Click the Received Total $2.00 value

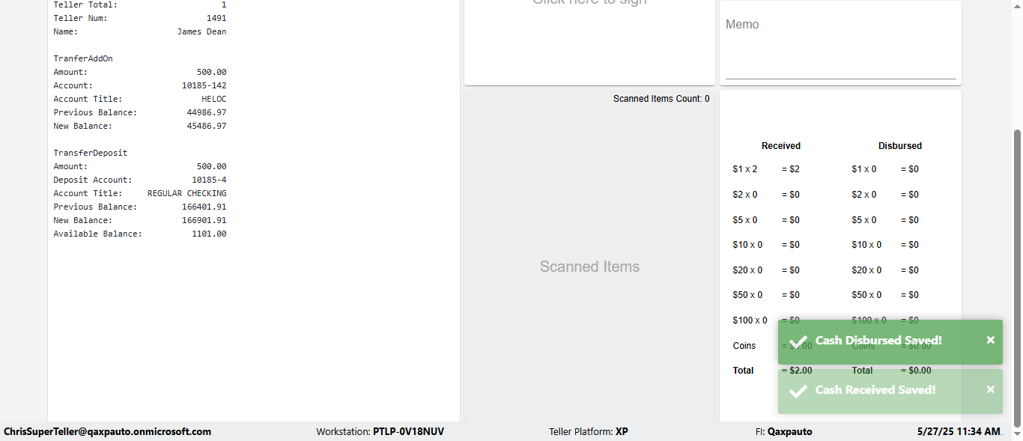pyautogui.click(x=797, y=371)
